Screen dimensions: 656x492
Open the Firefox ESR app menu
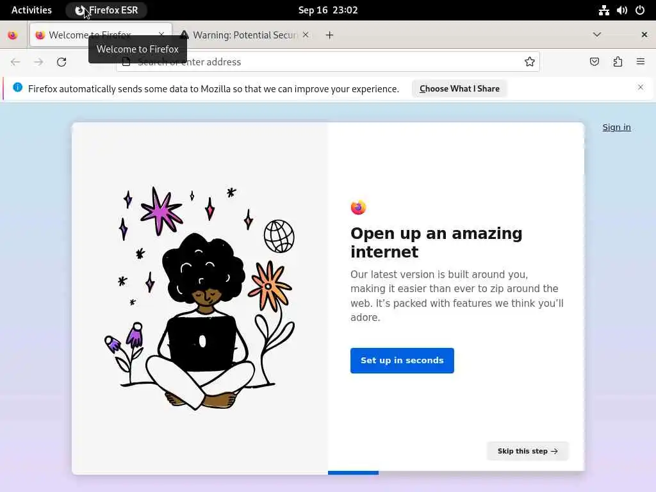tap(106, 10)
